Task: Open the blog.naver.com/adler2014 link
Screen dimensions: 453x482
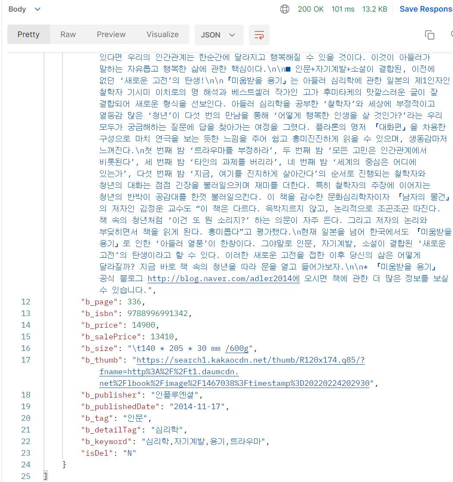Action: [223, 279]
